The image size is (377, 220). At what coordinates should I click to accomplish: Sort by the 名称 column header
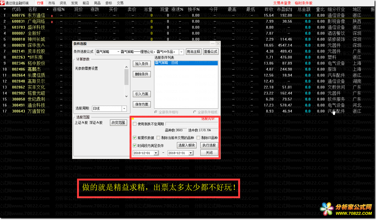pyautogui.click(x=32, y=9)
